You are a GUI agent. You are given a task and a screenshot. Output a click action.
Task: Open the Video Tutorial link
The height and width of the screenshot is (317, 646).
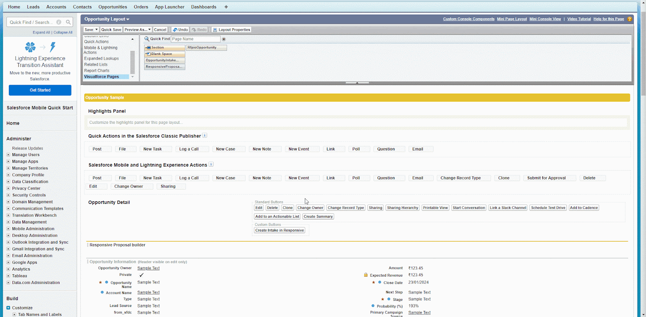(579, 19)
